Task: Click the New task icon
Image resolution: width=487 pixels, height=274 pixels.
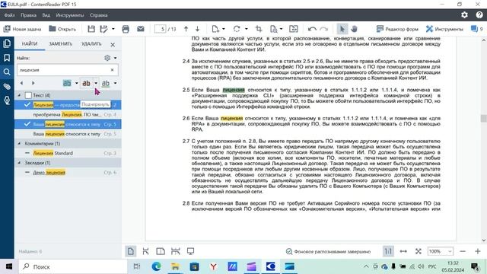Action: click(7, 29)
